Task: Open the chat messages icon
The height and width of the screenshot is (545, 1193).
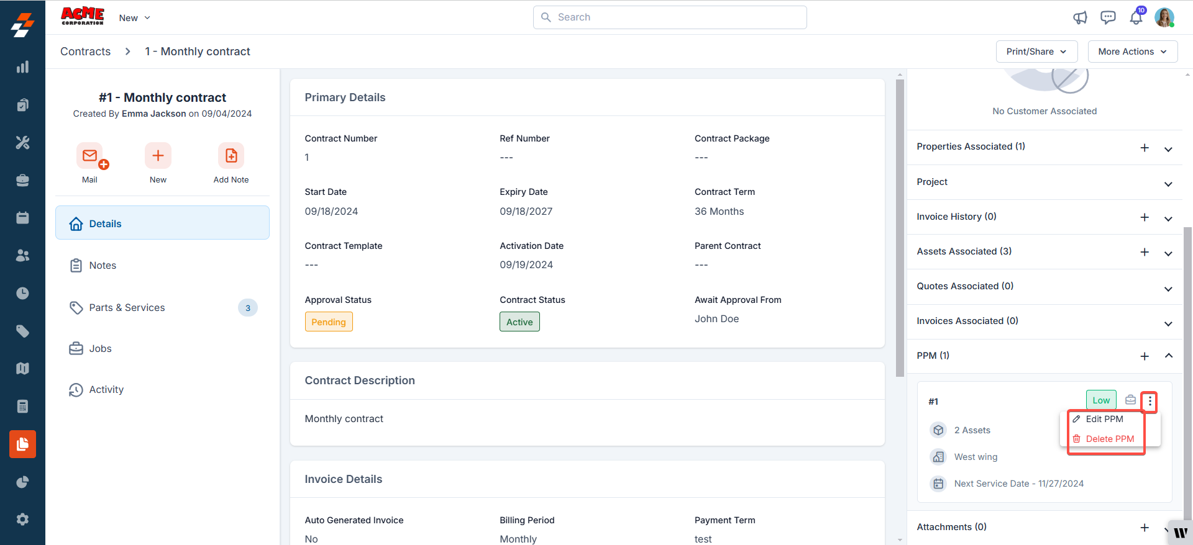Action: [1108, 17]
